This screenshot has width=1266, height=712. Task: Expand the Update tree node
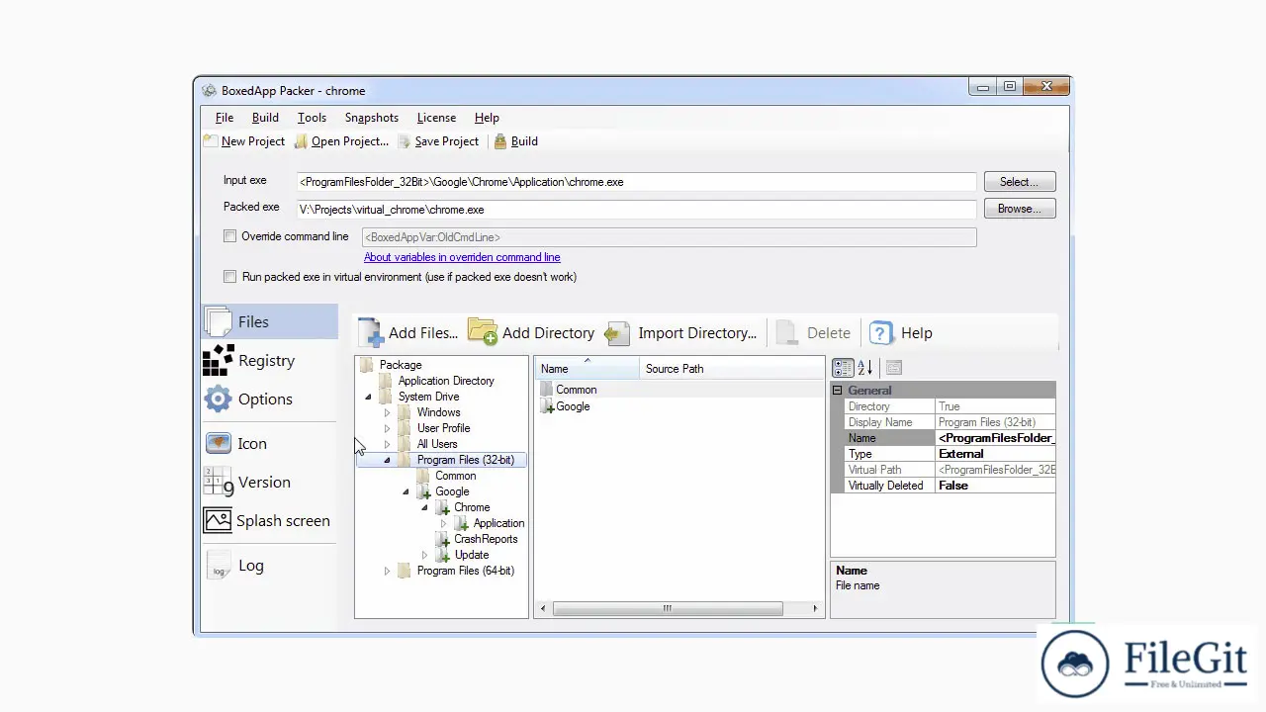tap(425, 555)
